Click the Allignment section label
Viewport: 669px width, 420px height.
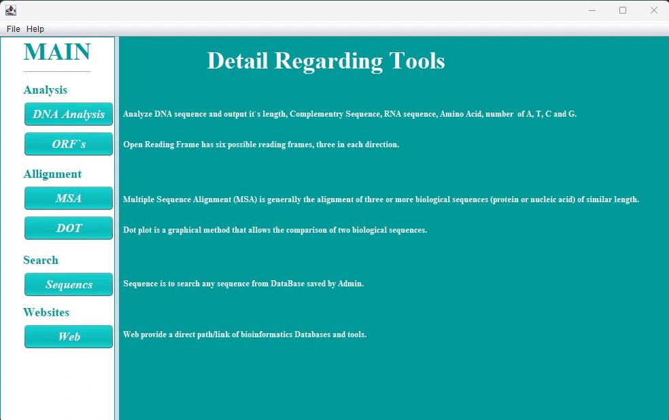pos(52,174)
